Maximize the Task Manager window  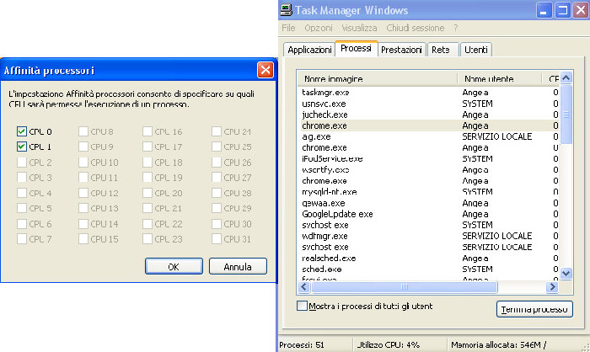point(562,10)
